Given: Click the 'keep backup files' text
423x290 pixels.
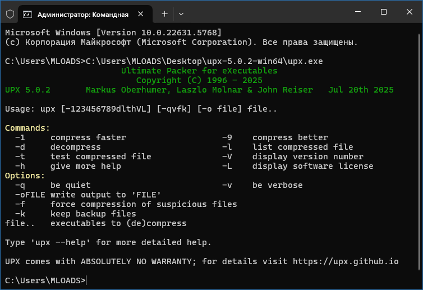Looking at the screenshot, I should [x=93, y=214].
